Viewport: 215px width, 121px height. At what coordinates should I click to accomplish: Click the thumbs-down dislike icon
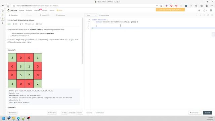coord(20,24)
